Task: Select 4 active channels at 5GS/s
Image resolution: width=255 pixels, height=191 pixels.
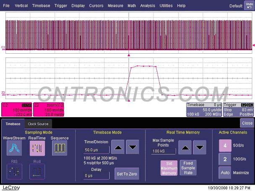Action: tap(224, 146)
